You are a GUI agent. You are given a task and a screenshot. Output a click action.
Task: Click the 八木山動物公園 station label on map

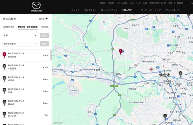coord(136,102)
